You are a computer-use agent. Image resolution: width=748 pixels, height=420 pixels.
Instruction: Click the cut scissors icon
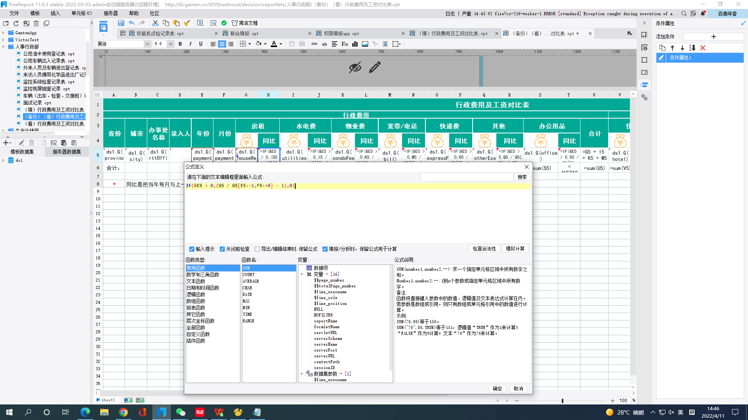click(155, 23)
